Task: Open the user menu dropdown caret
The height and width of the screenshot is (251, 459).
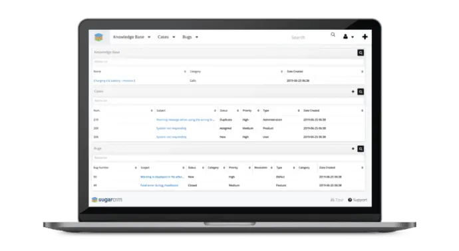Action: 353,37
